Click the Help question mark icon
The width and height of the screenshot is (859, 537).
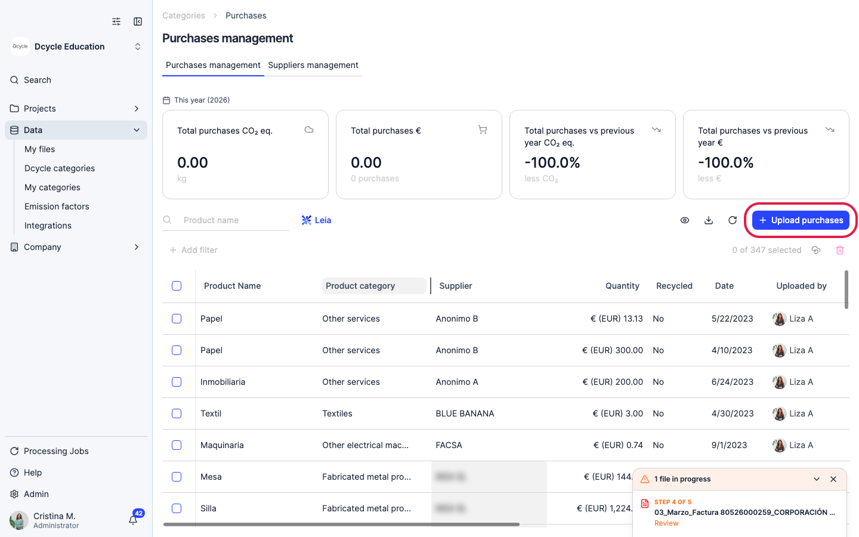click(14, 473)
